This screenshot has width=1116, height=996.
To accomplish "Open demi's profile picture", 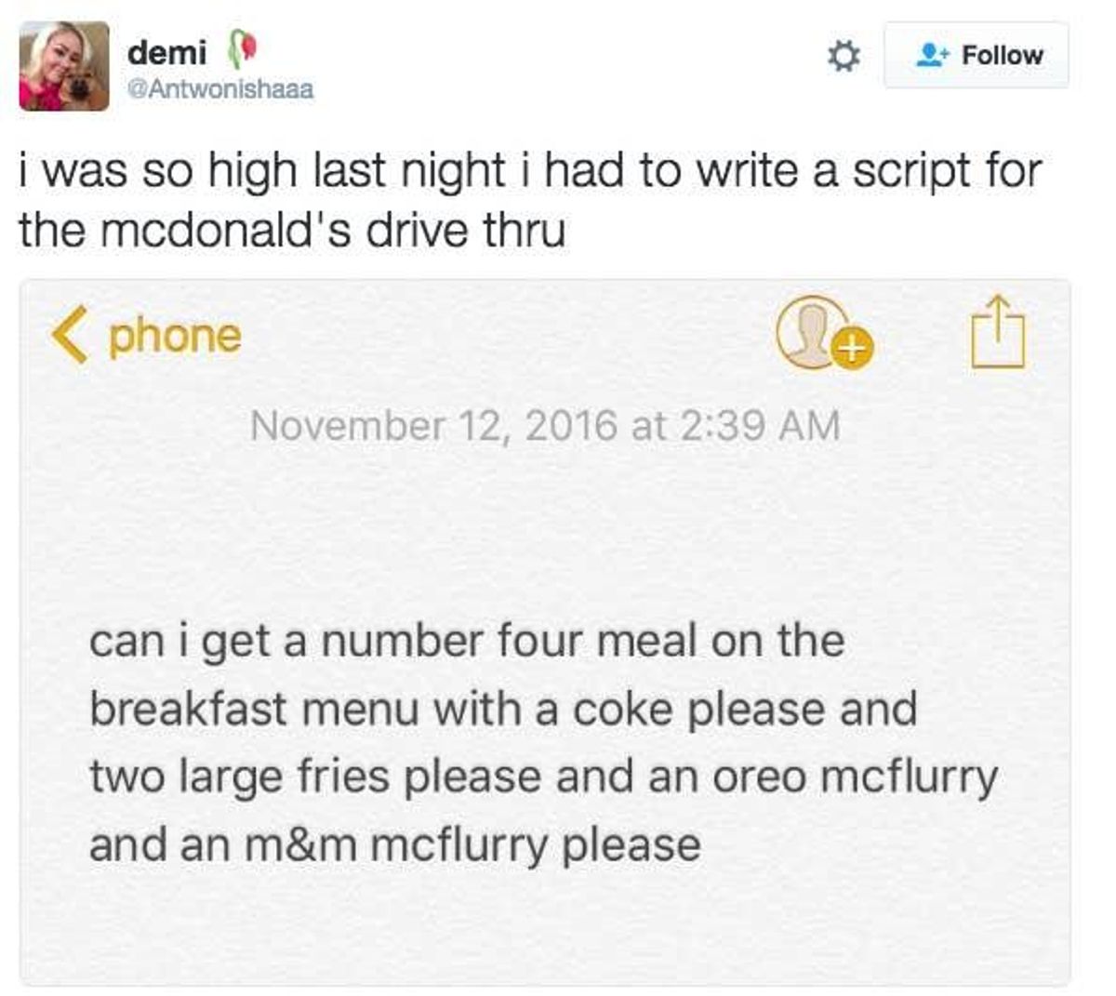I will (x=64, y=66).
